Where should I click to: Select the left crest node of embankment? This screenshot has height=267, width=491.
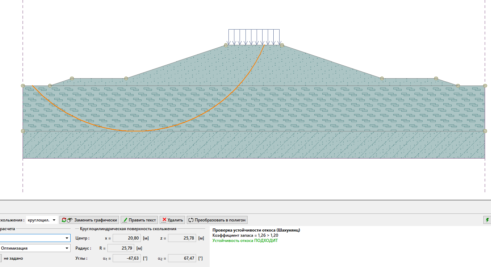pos(226,45)
